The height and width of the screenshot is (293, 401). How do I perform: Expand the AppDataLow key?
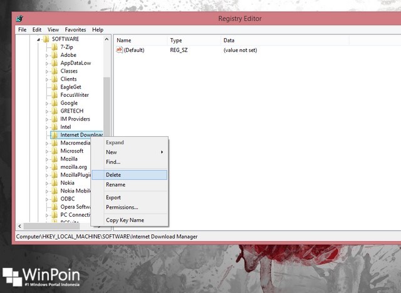pos(47,64)
